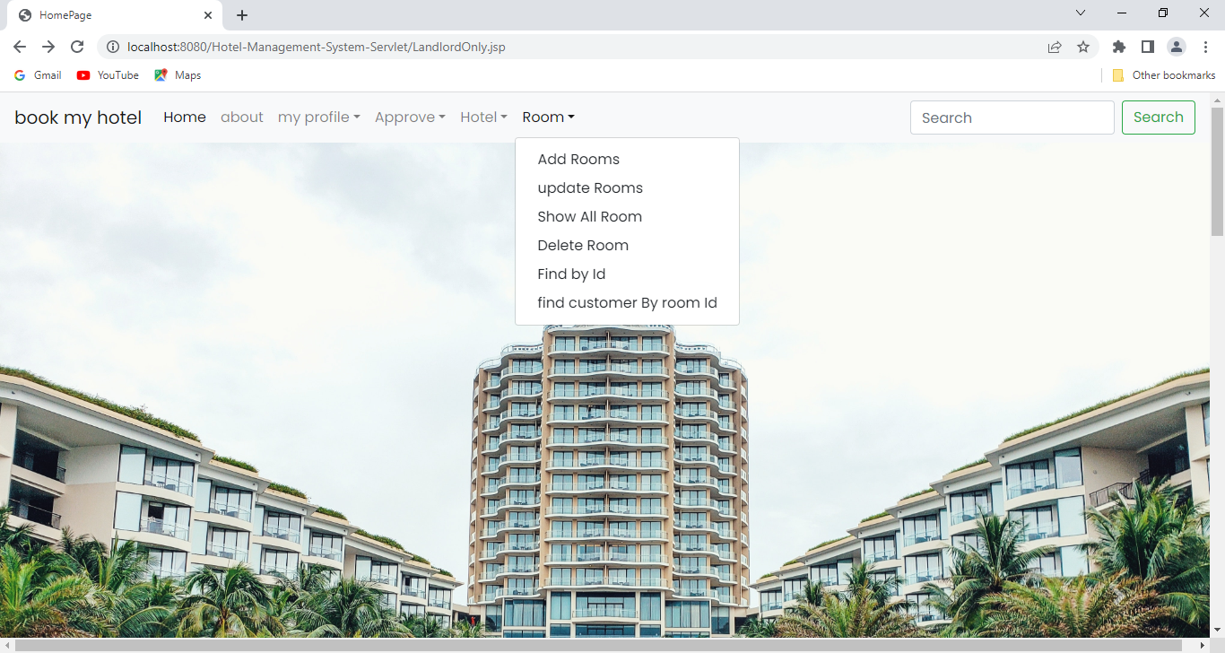The image size is (1225, 653).
Task: Click the Search input field
Action: [x=1012, y=118]
